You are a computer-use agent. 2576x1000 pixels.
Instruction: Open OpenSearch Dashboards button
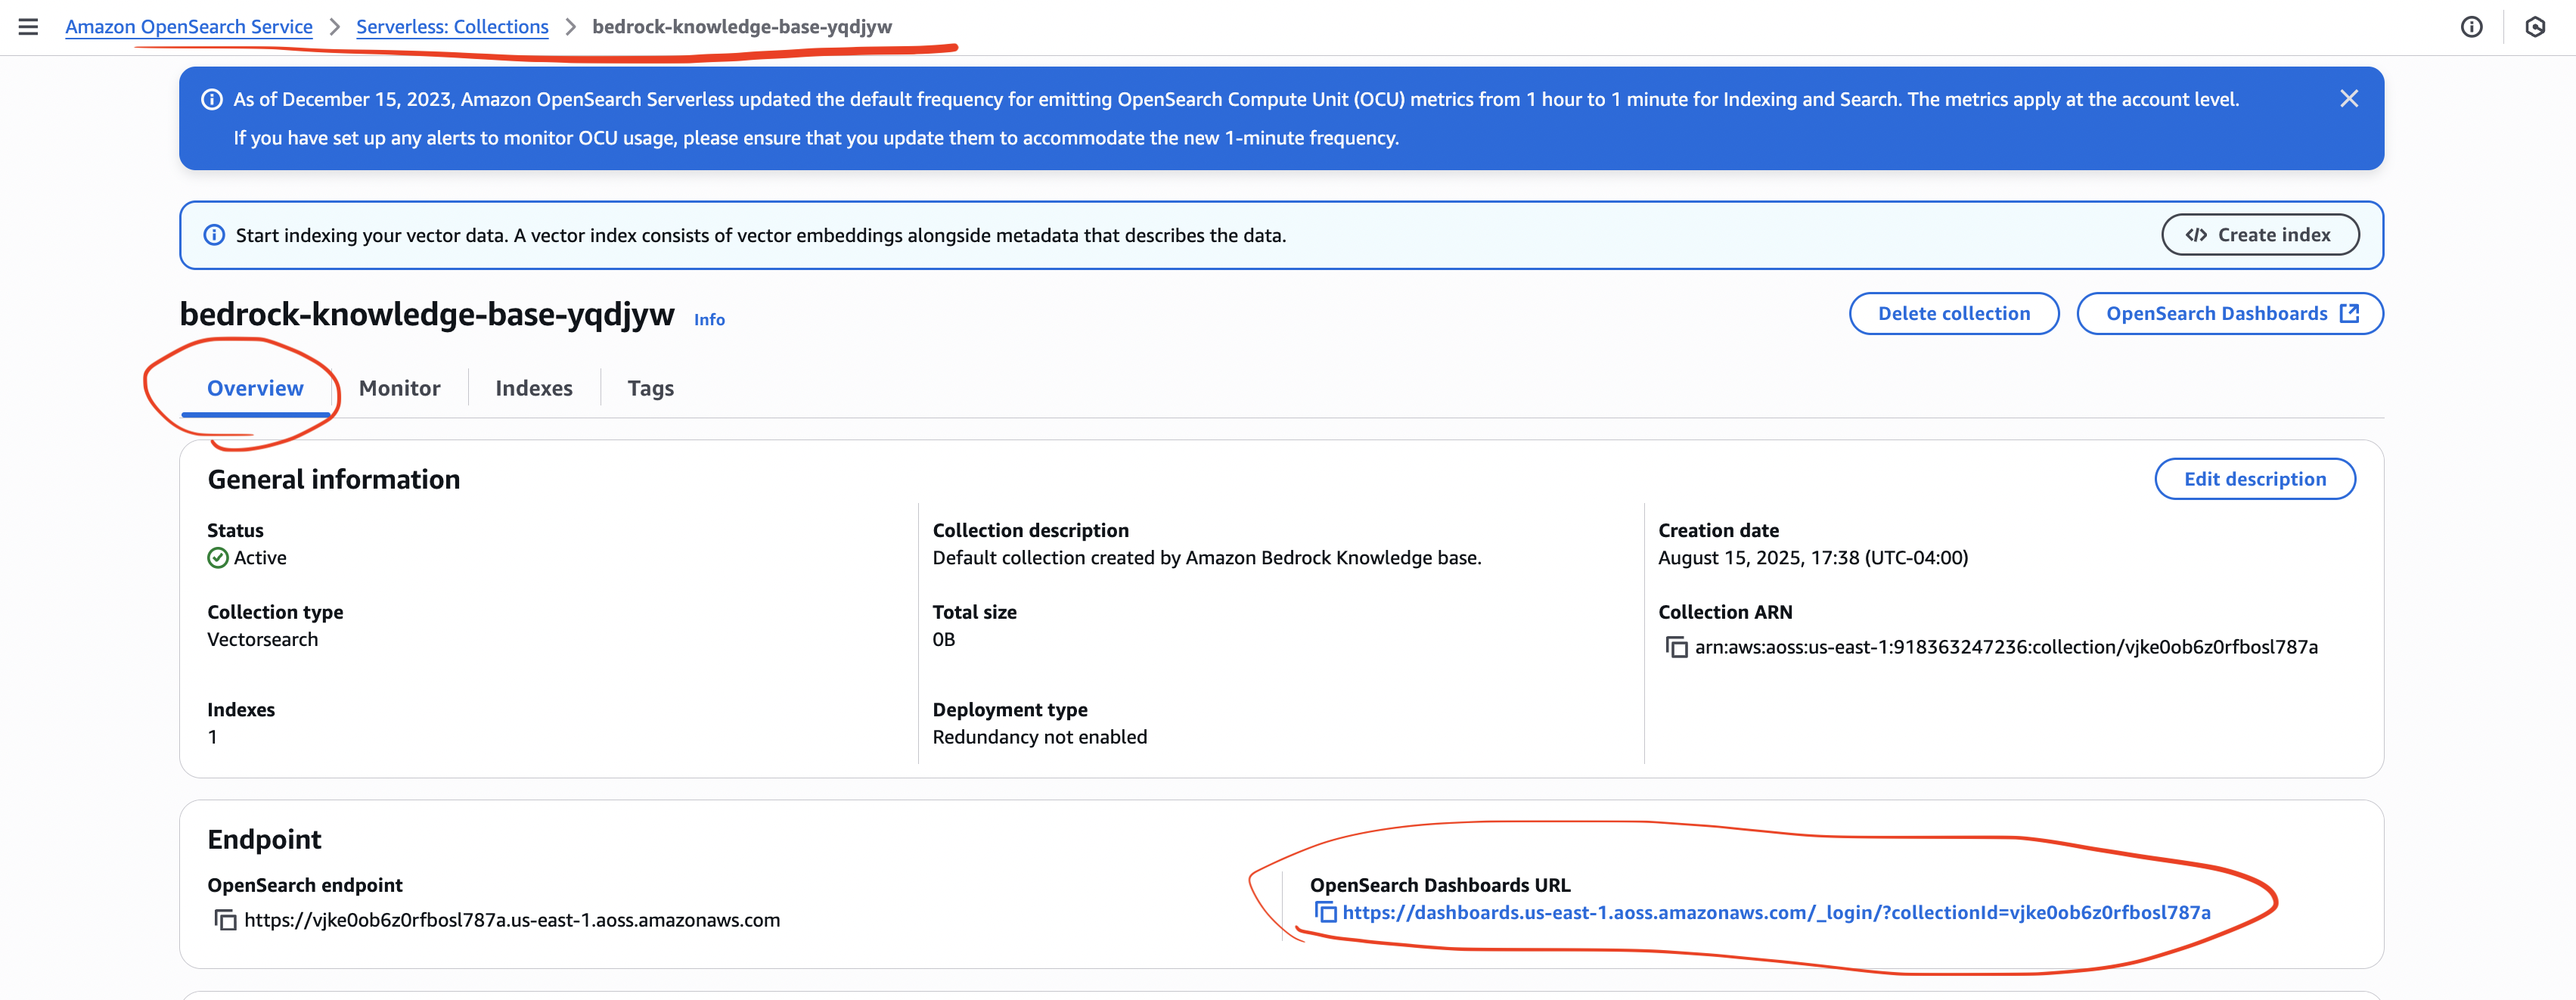point(2230,313)
